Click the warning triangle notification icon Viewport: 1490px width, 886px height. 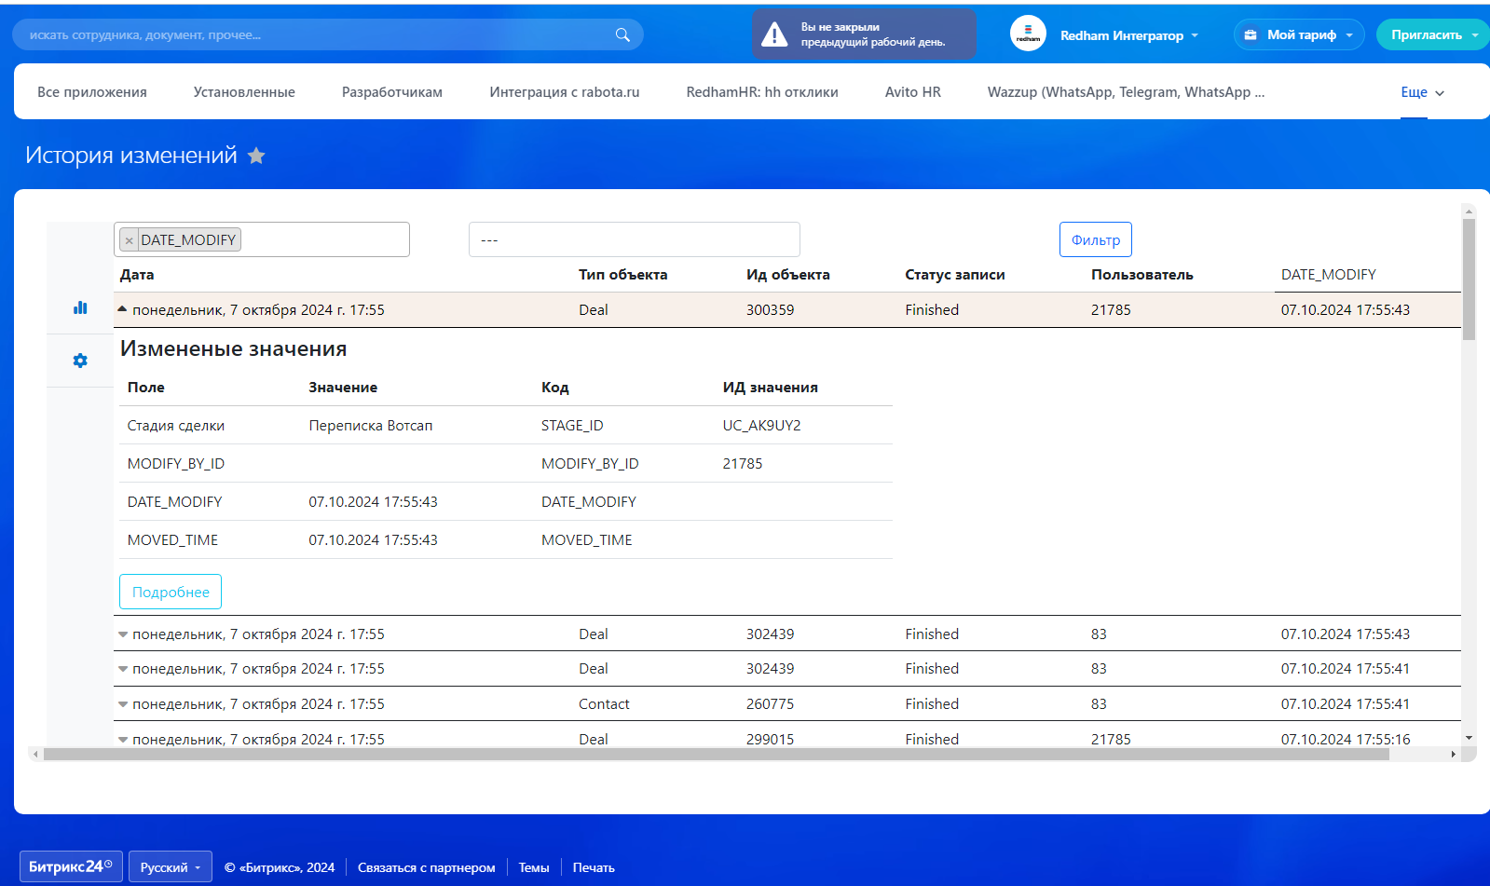tap(773, 35)
